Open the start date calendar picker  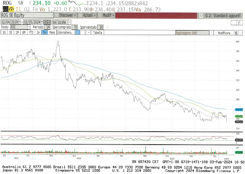point(20,22)
